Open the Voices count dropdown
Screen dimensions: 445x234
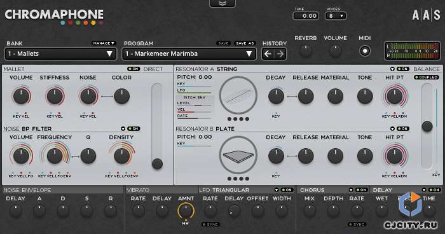(336, 16)
